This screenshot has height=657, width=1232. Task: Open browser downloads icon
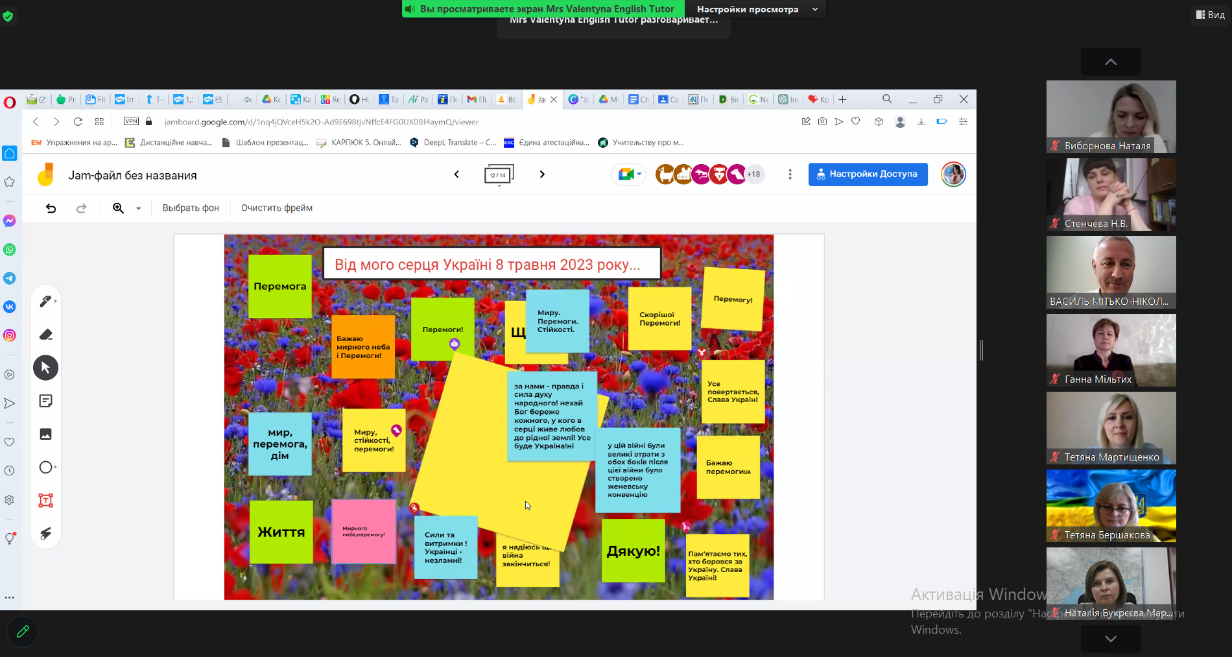coord(921,121)
